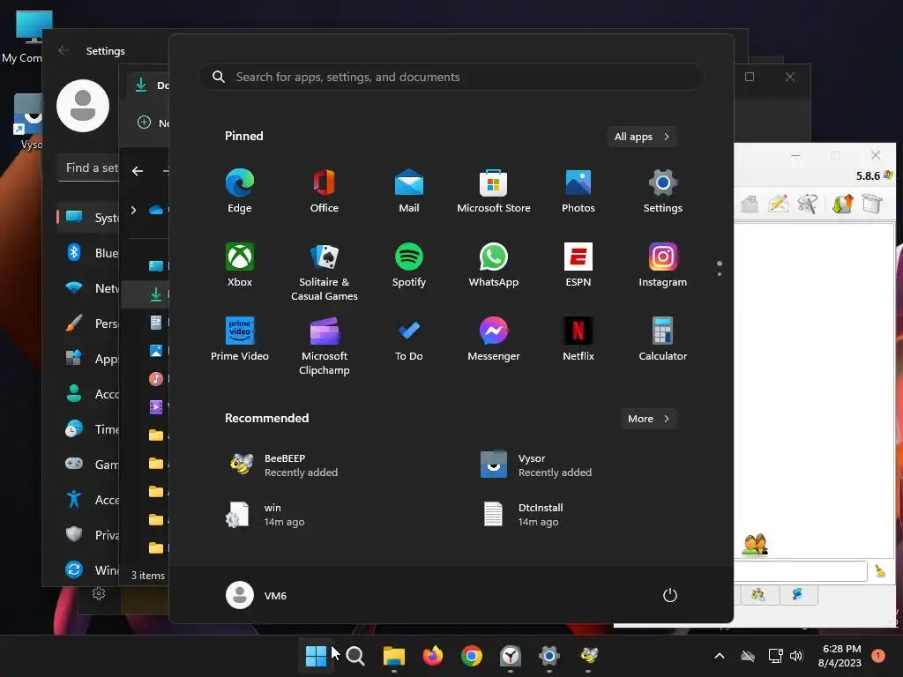Open clock and date in taskbar

pos(840,656)
